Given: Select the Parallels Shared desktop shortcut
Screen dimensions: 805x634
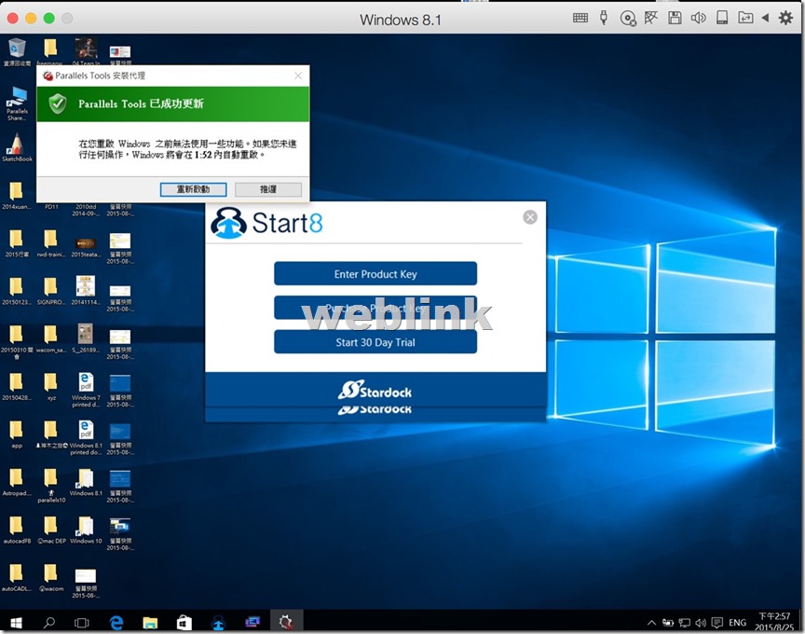Looking at the screenshot, I should (x=17, y=103).
